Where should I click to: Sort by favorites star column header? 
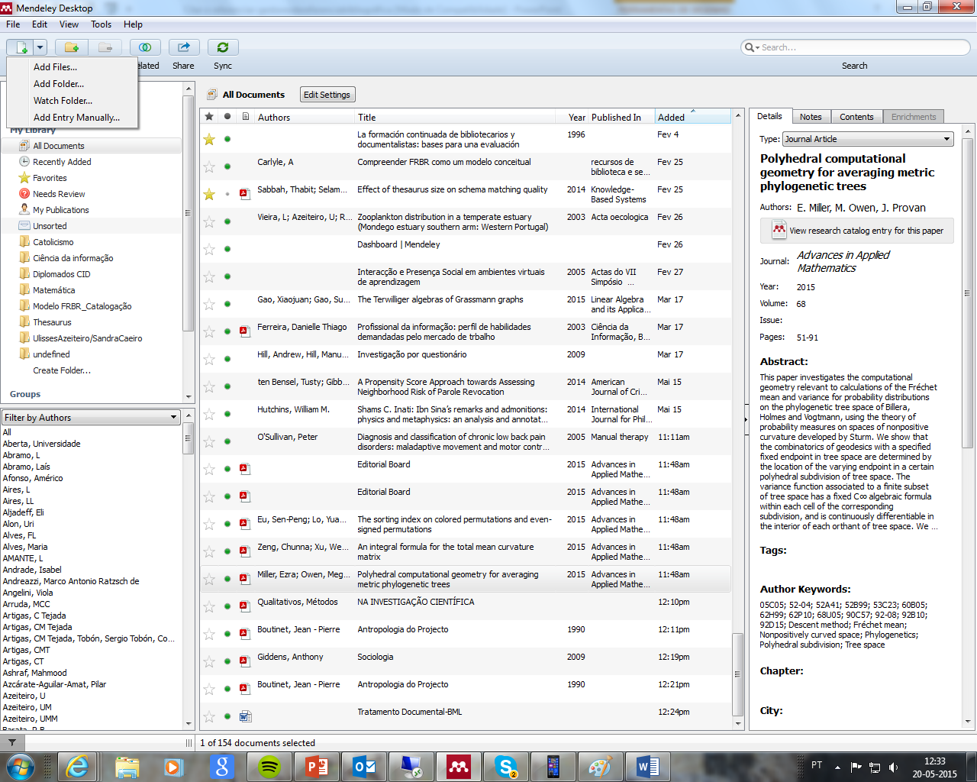[209, 117]
